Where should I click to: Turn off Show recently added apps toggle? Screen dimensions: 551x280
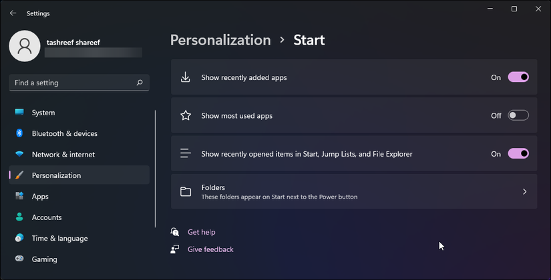pyautogui.click(x=518, y=77)
